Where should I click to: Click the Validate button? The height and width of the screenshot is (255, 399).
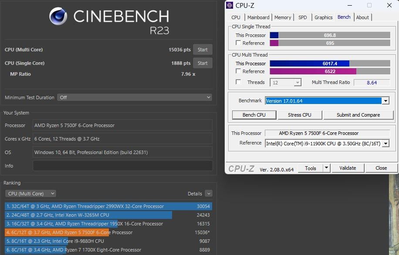(x=348, y=168)
